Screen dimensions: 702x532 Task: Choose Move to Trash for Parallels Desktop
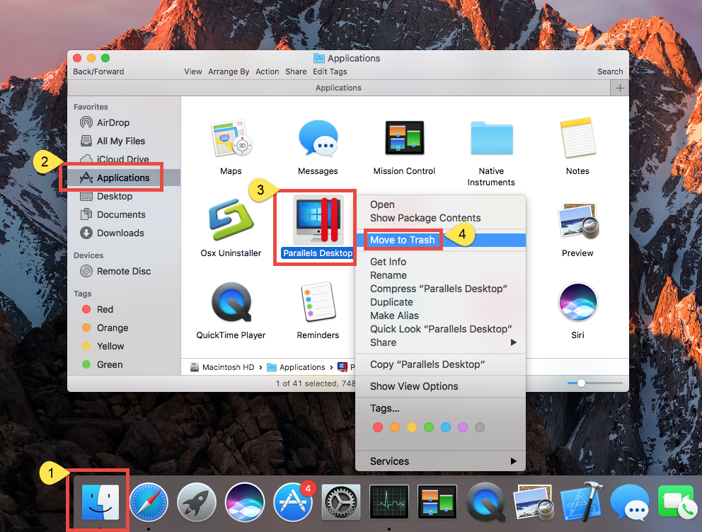click(402, 240)
